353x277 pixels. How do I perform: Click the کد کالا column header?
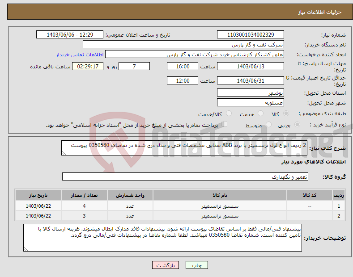[310, 195]
